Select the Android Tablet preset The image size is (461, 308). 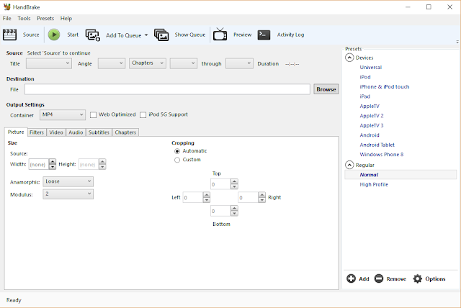pyautogui.click(x=377, y=145)
